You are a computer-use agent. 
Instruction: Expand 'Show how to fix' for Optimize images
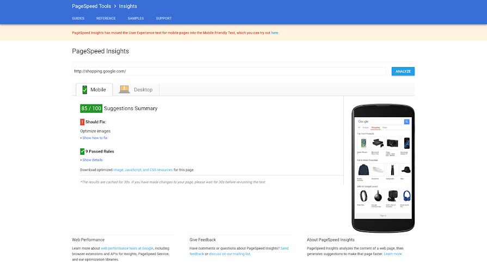click(x=95, y=138)
